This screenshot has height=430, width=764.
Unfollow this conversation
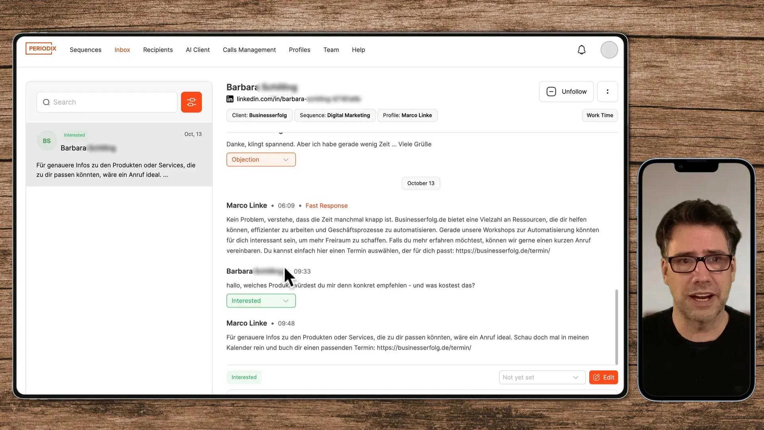coord(566,92)
